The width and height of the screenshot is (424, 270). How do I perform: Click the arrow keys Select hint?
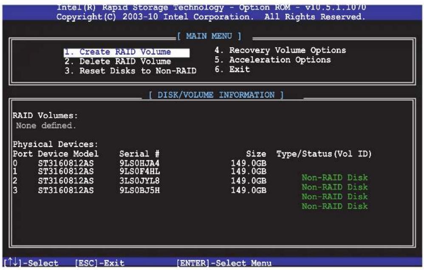pos(31,263)
